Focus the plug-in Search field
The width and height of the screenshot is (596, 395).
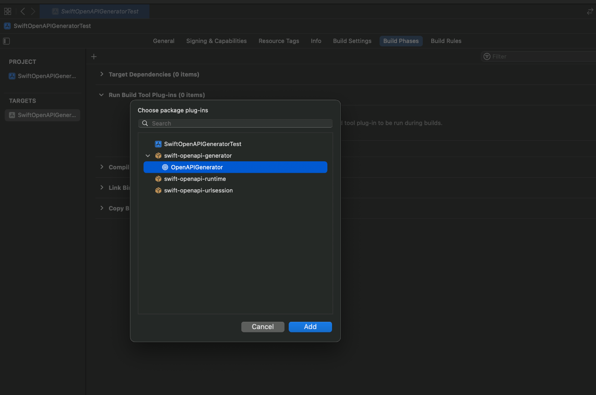(235, 123)
